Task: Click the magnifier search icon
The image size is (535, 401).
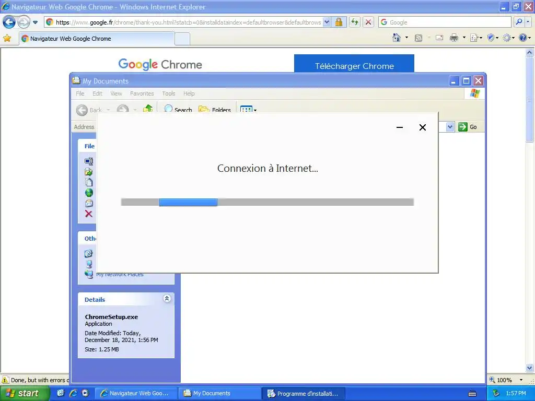Action: tap(519, 22)
